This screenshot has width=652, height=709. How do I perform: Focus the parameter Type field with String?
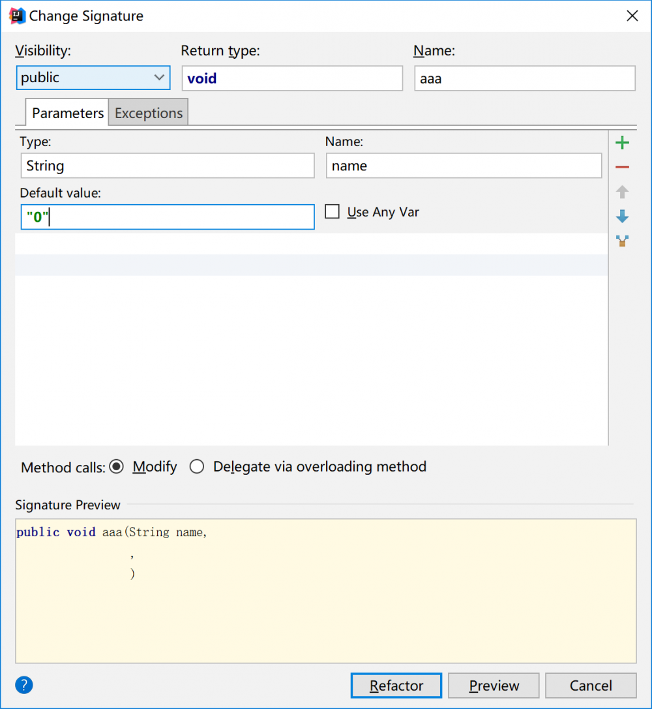[x=168, y=166]
